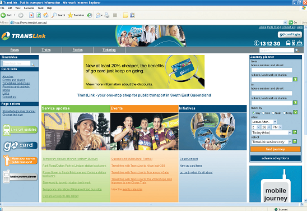Click the browser Back arrow icon

(x=3, y=15)
